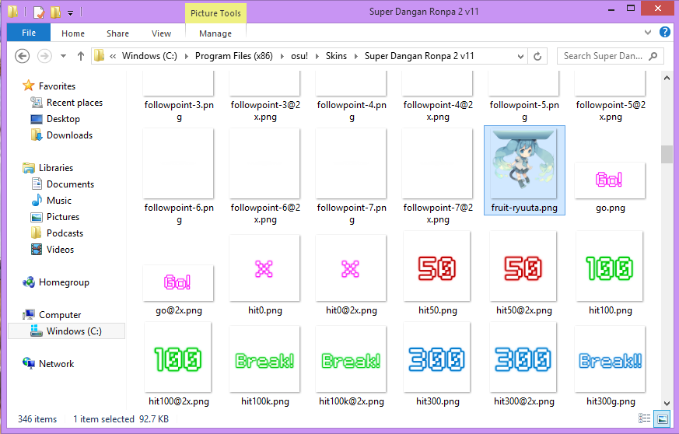Screen dimensions: 679x434
Task: Switch to the View ribbon tab
Action: tap(161, 33)
